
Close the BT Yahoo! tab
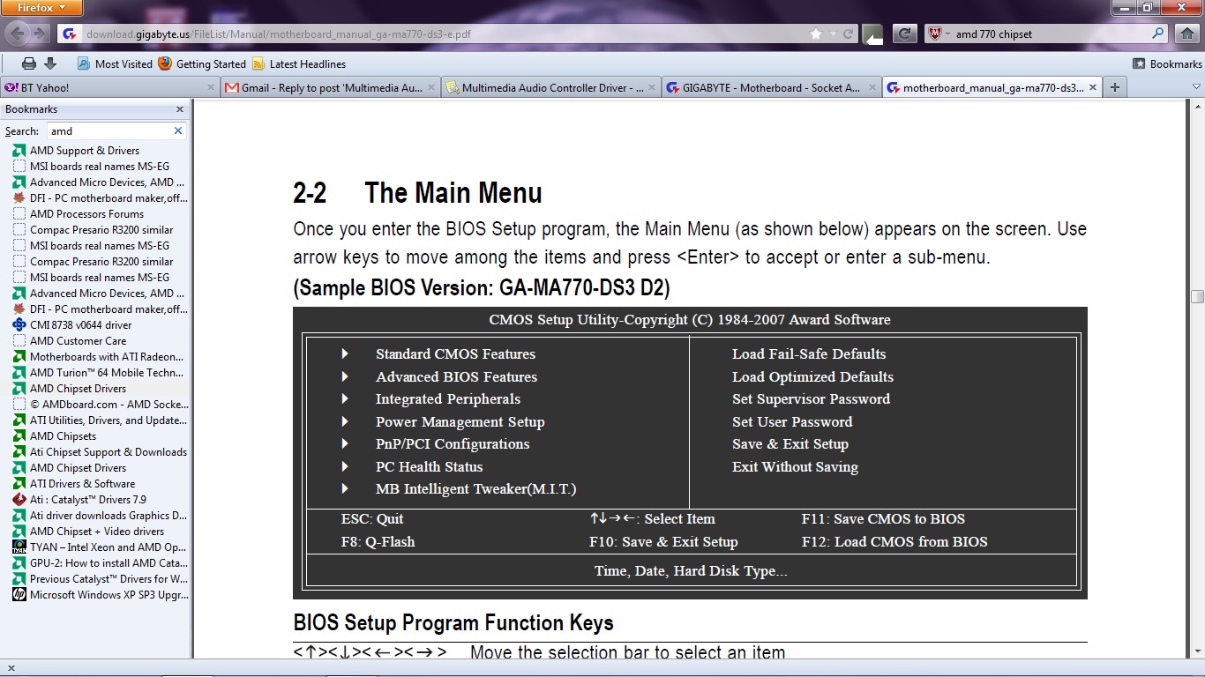pyautogui.click(x=211, y=87)
